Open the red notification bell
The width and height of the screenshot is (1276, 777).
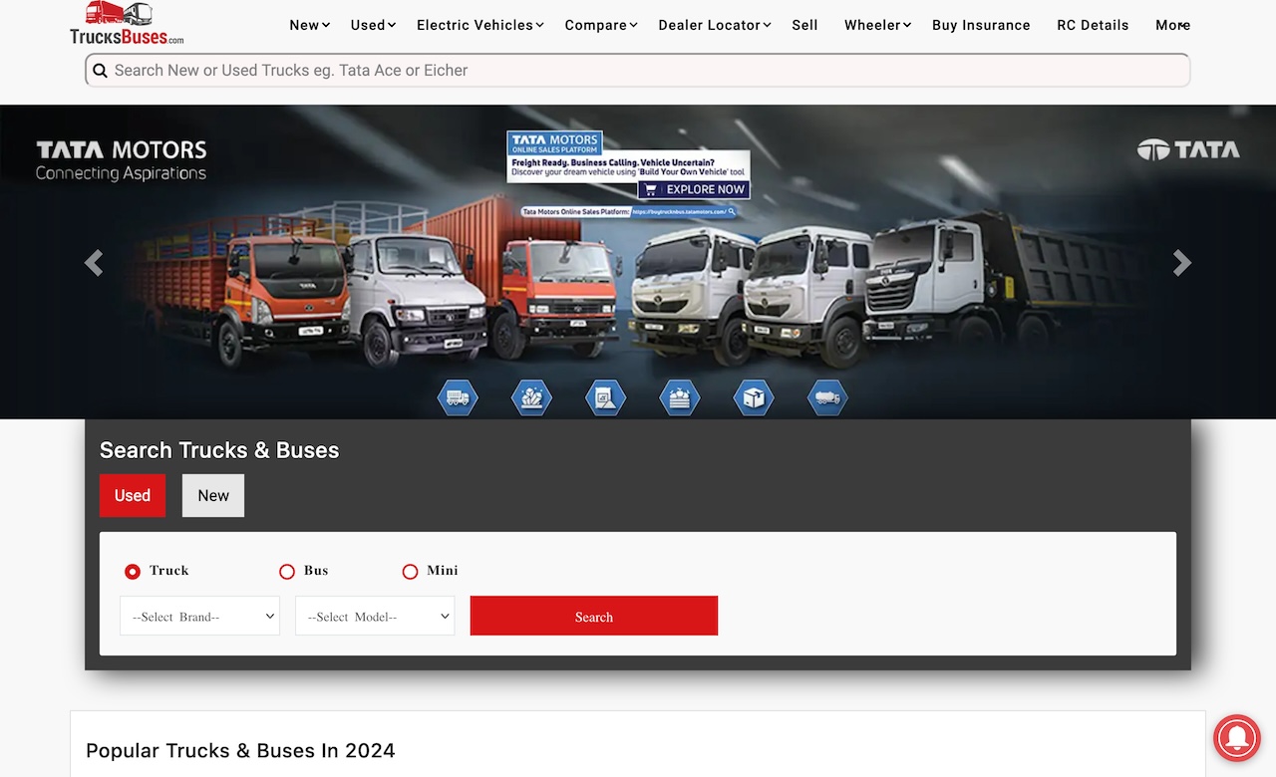point(1237,738)
